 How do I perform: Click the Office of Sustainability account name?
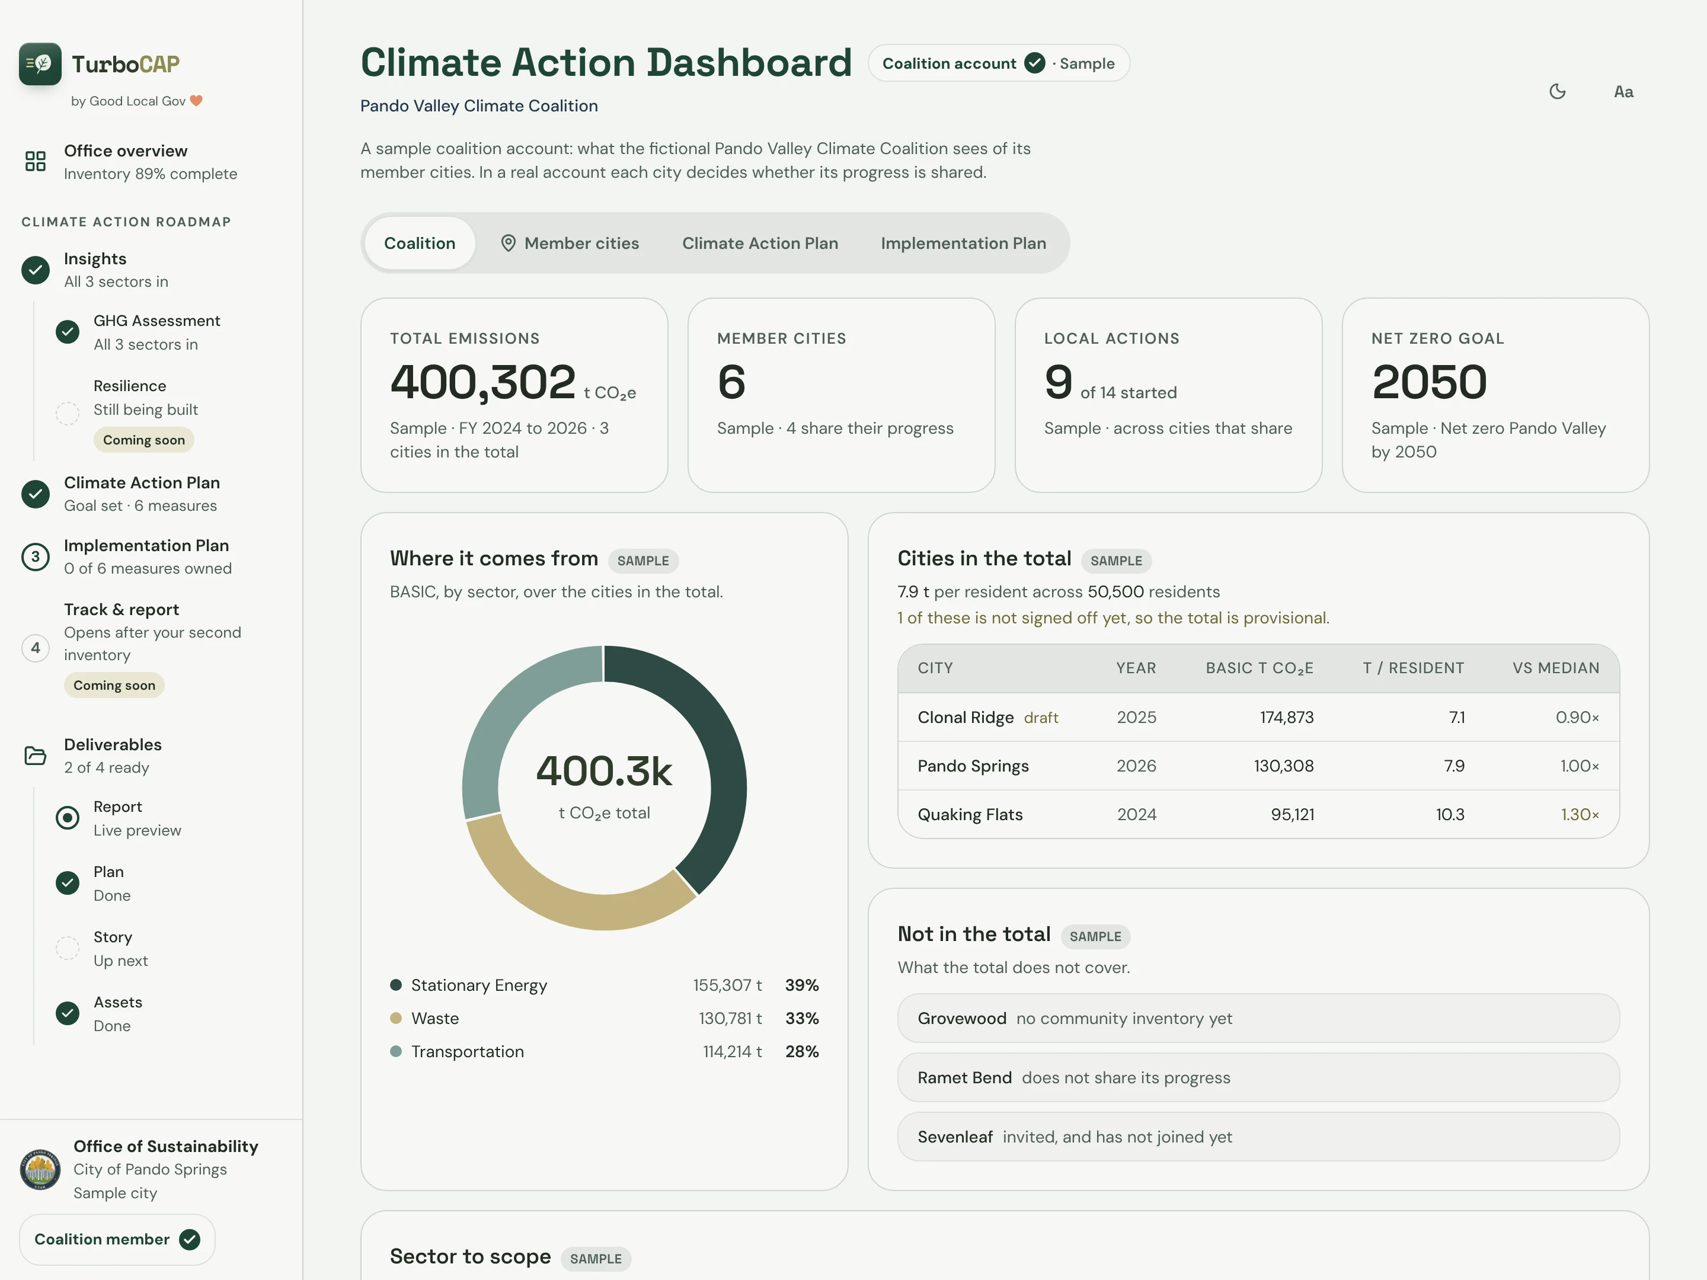pos(166,1147)
